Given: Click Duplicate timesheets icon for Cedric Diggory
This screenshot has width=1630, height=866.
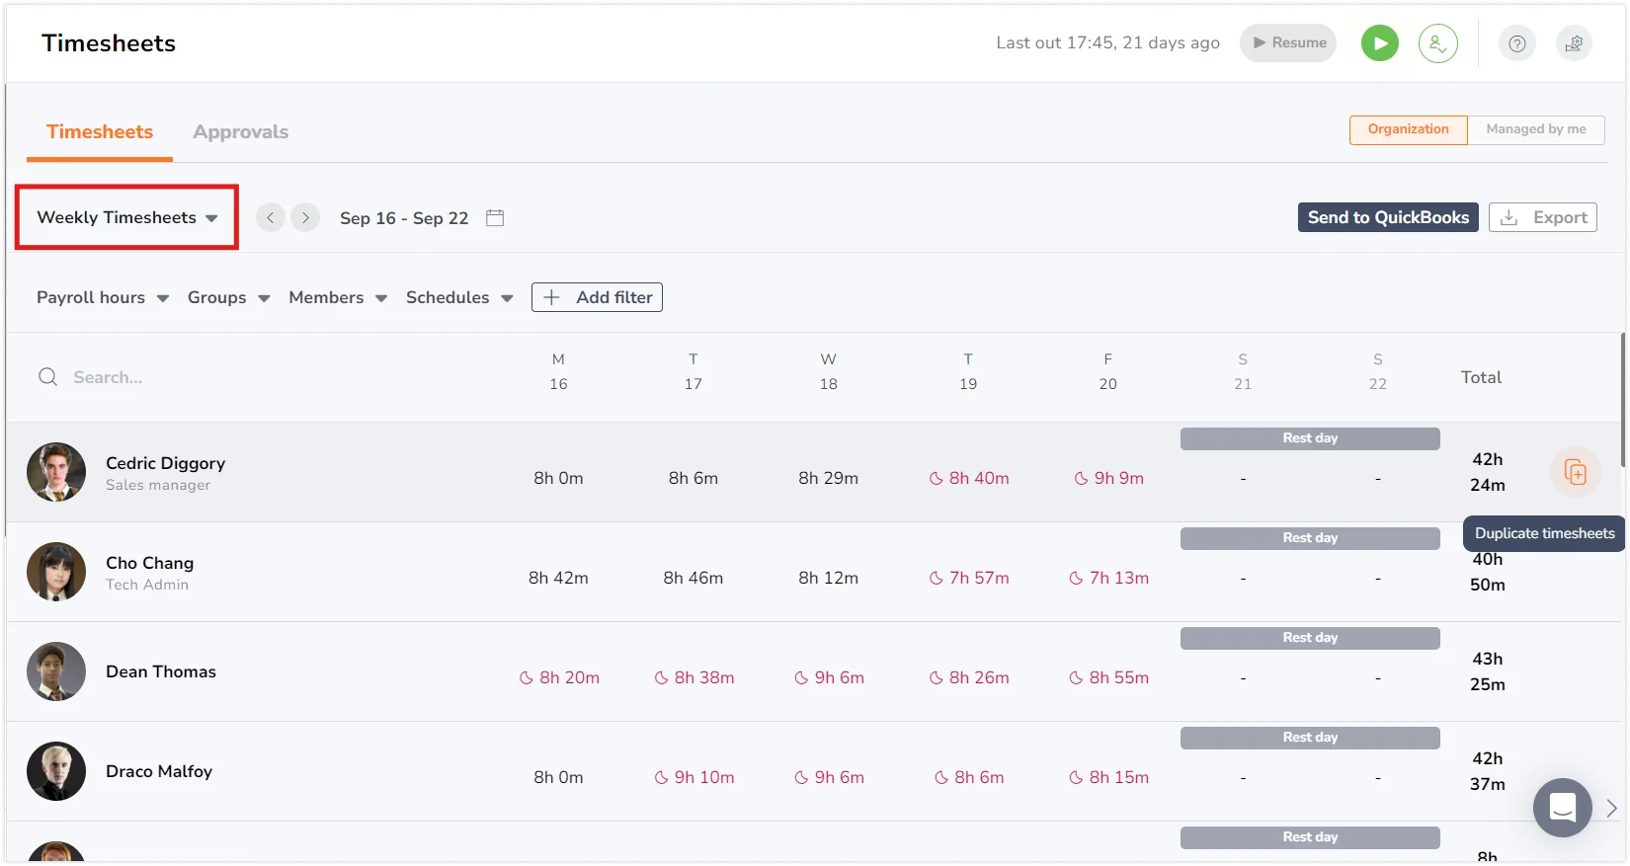Looking at the screenshot, I should (x=1575, y=473).
